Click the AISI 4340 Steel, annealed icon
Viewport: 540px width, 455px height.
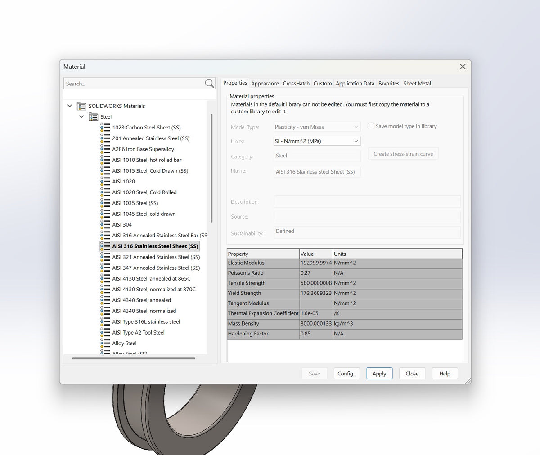105,300
